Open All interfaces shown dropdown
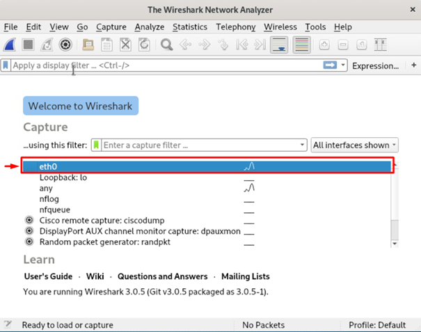Screen dimensions: 421x332 click(x=354, y=145)
